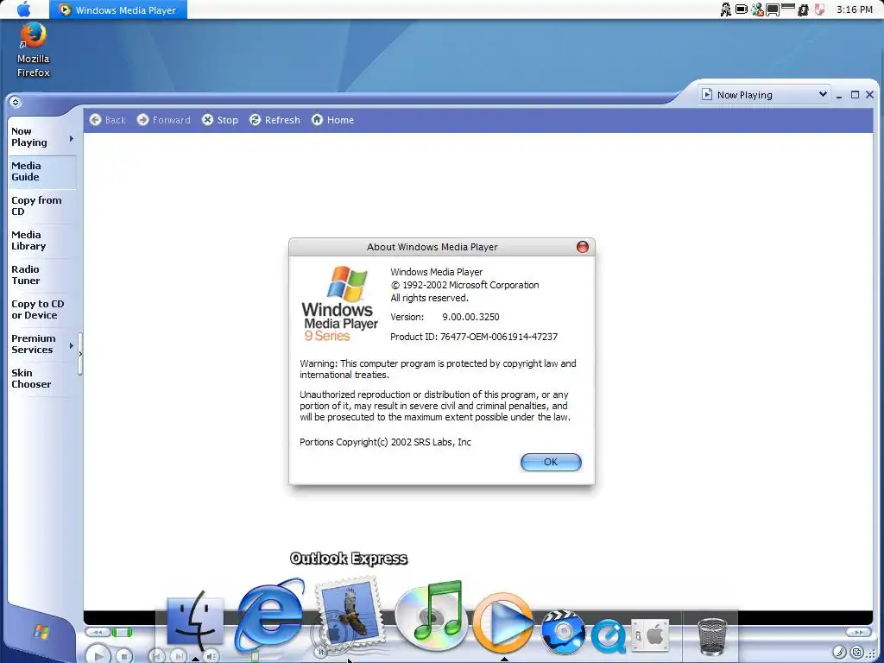Open Outlook Express mail stamp in dock
Viewport: 884px width, 663px height.
350,615
